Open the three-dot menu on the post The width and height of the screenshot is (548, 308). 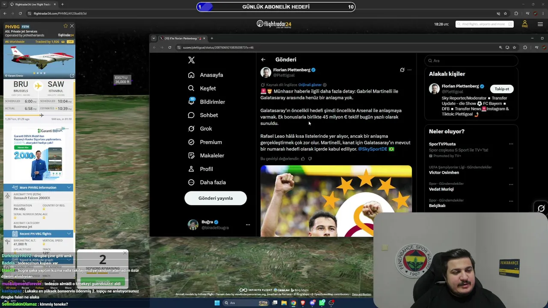pyautogui.click(x=409, y=70)
